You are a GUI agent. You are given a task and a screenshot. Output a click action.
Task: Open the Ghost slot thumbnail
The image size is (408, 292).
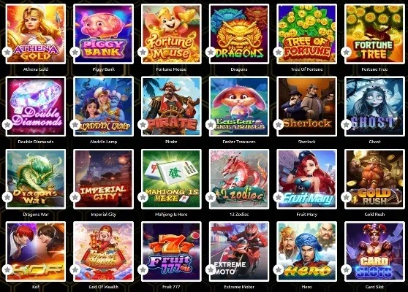(x=374, y=107)
